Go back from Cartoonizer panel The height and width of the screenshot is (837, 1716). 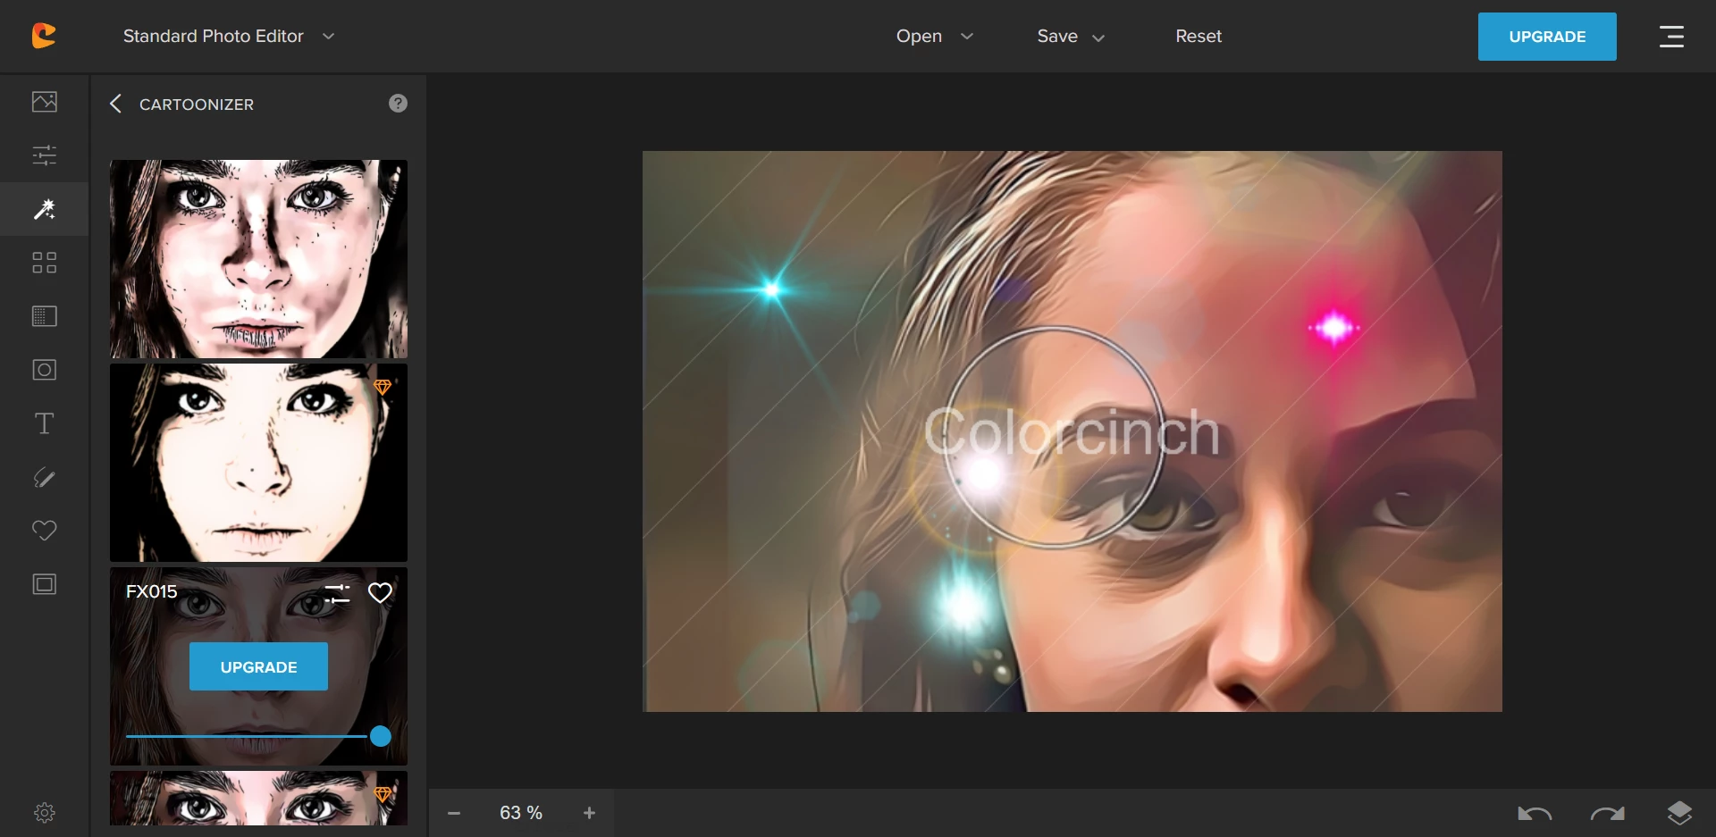tap(115, 104)
